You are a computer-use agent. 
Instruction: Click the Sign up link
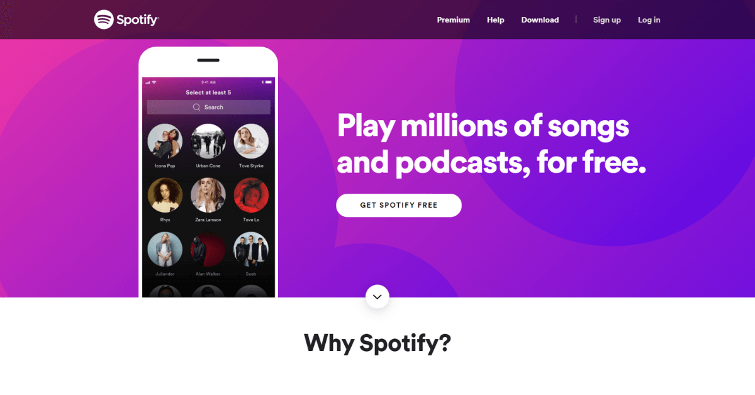click(607, 20)
